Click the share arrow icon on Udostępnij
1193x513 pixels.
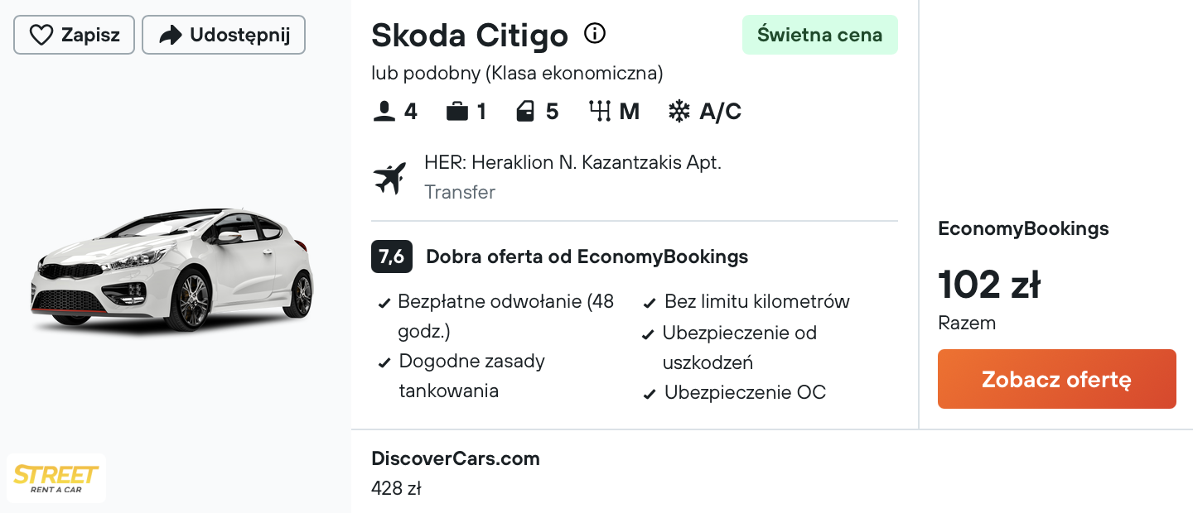(171, 35)
